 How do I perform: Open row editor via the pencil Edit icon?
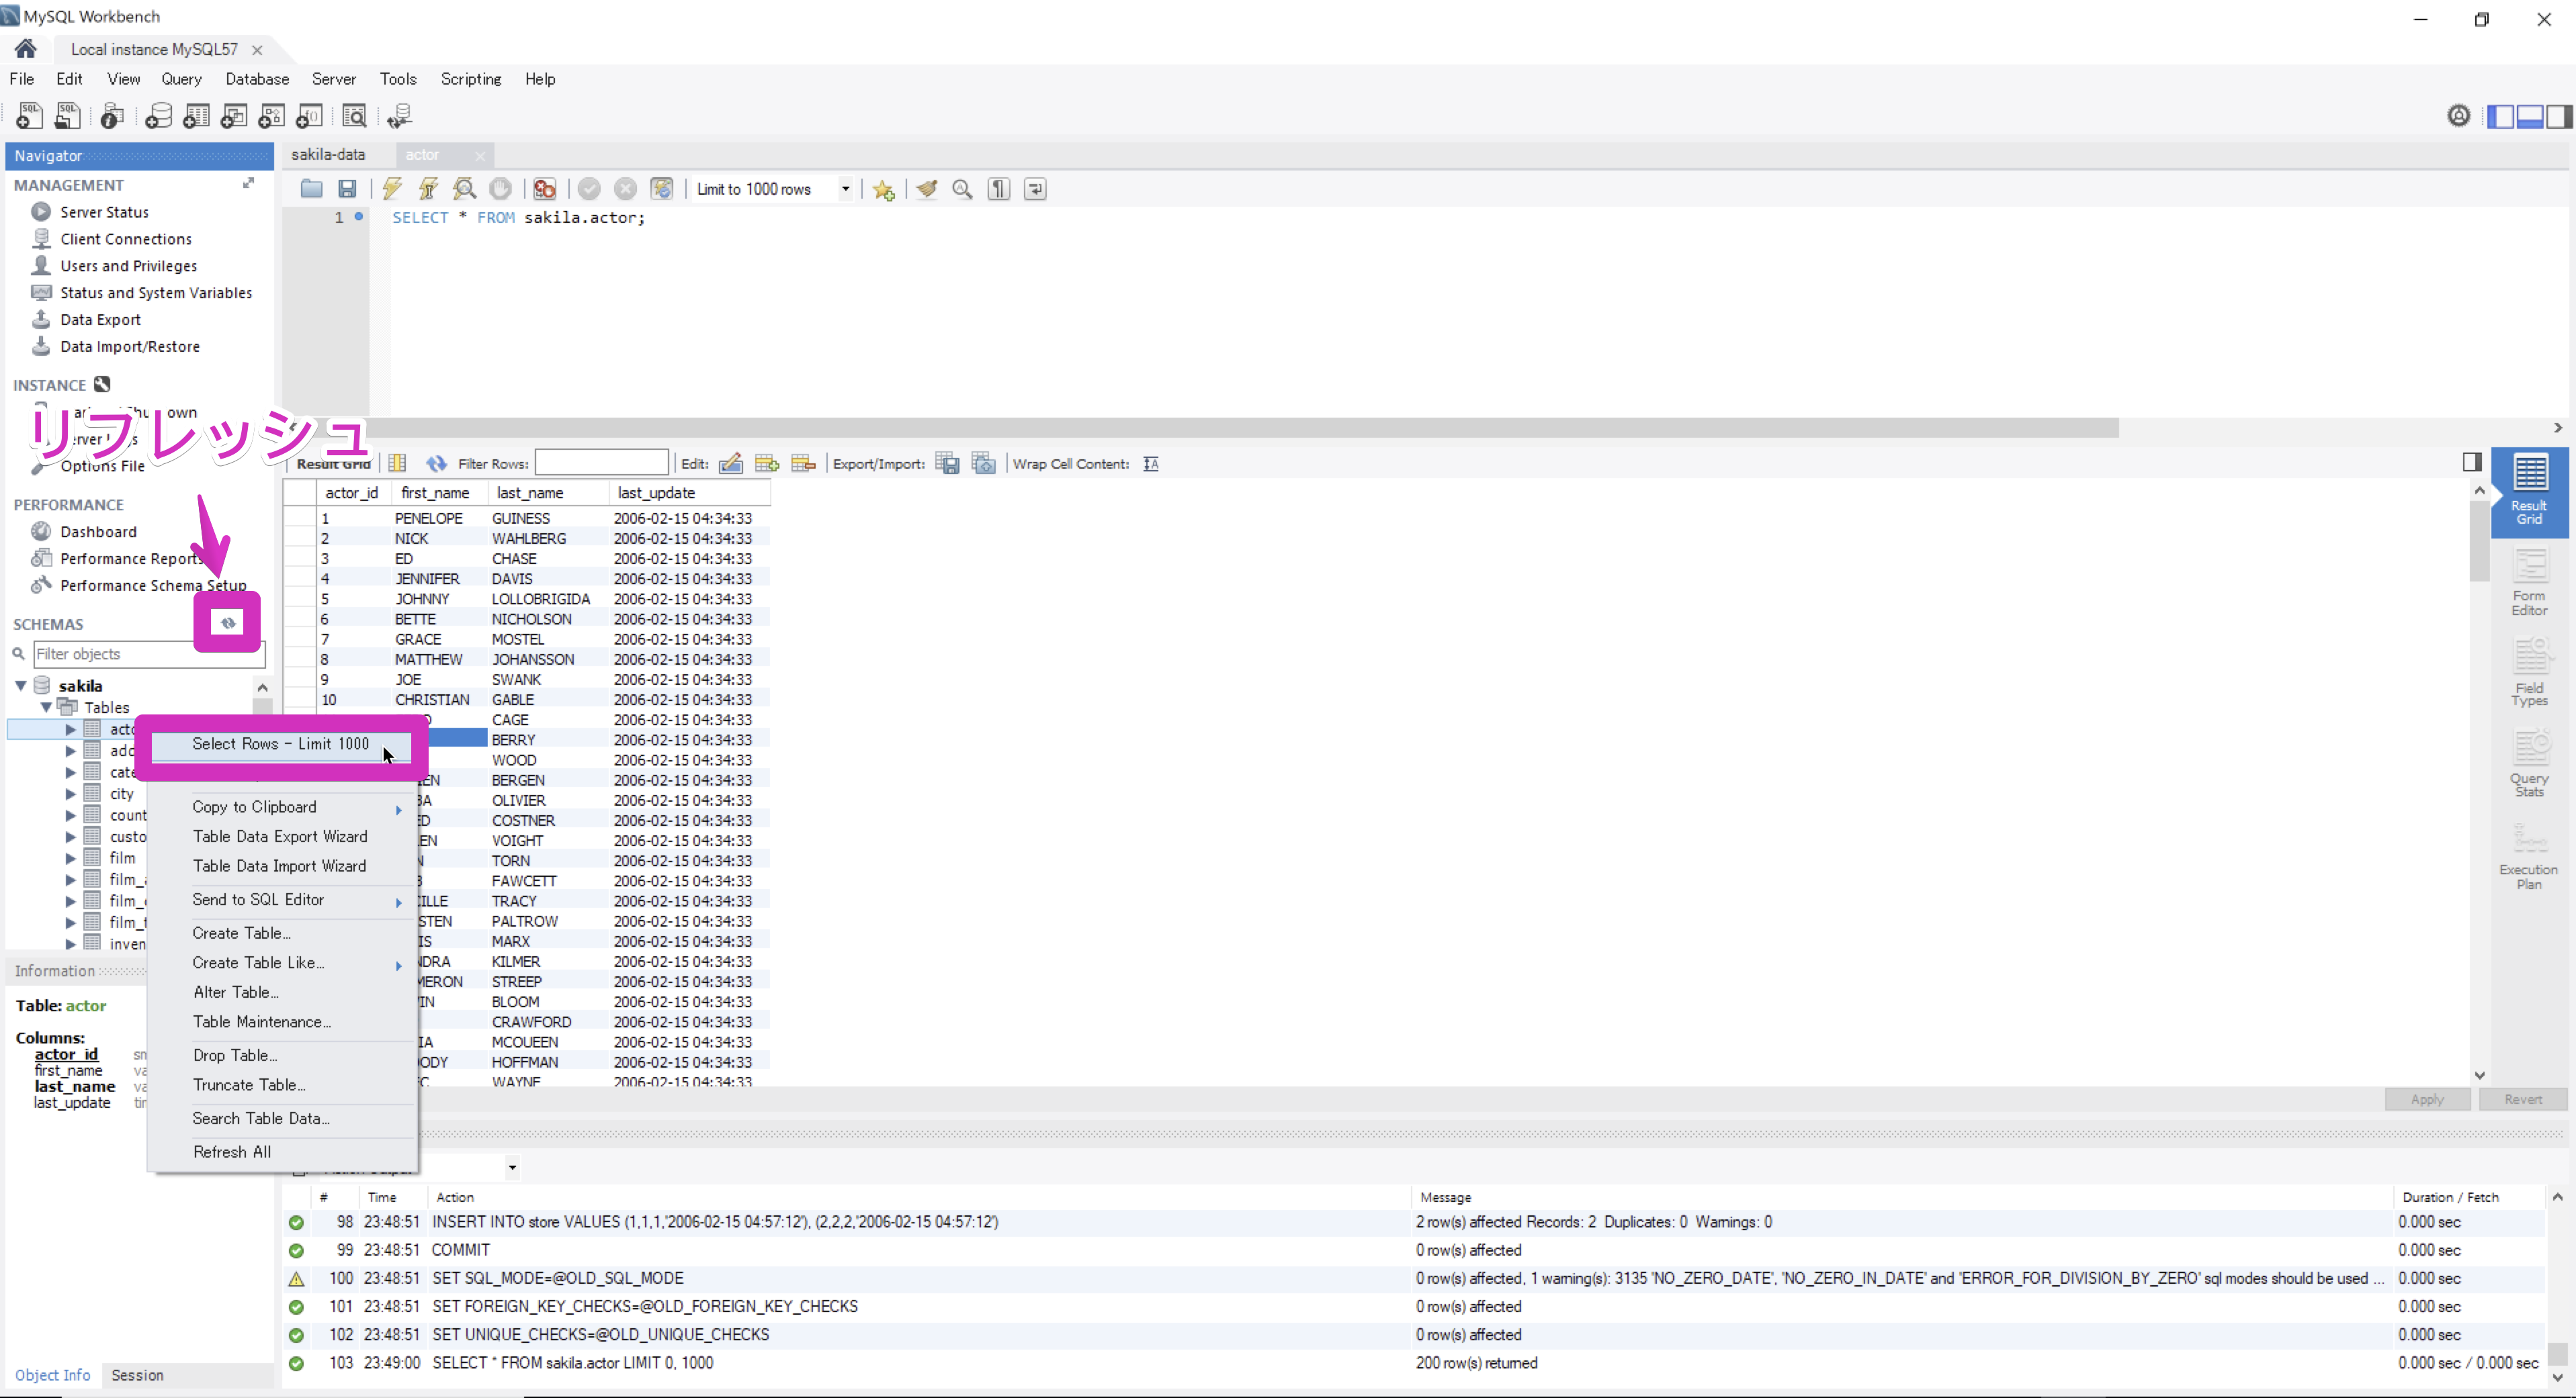tap(731, 463)
